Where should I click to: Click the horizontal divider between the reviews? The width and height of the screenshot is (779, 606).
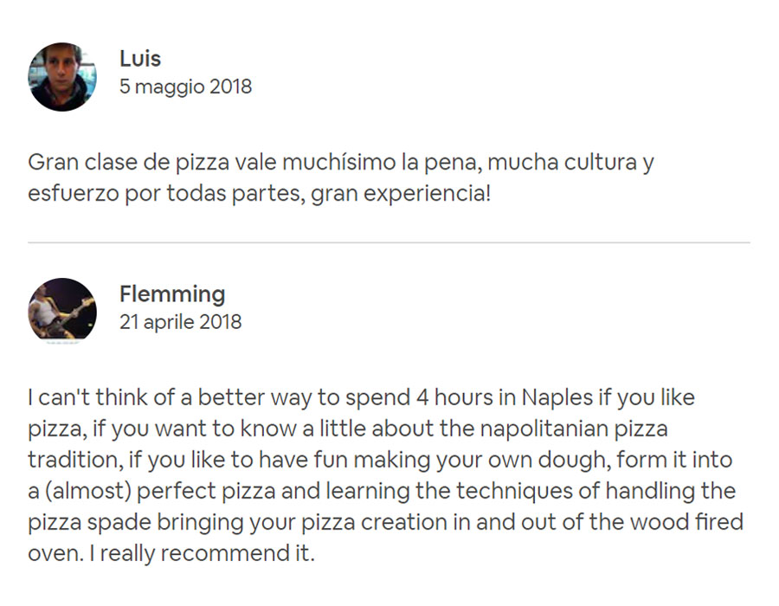[389, 243]
